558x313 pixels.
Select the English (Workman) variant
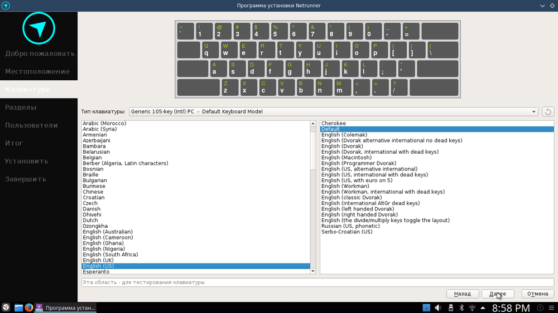pos(437,186)
